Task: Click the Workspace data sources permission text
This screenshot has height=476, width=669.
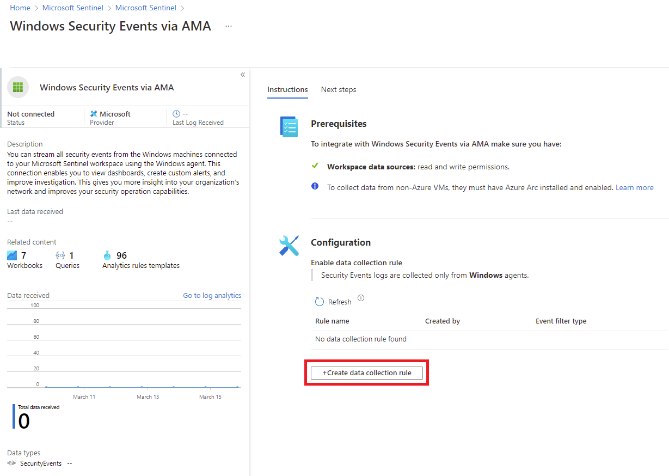Action: pos(419,167)
